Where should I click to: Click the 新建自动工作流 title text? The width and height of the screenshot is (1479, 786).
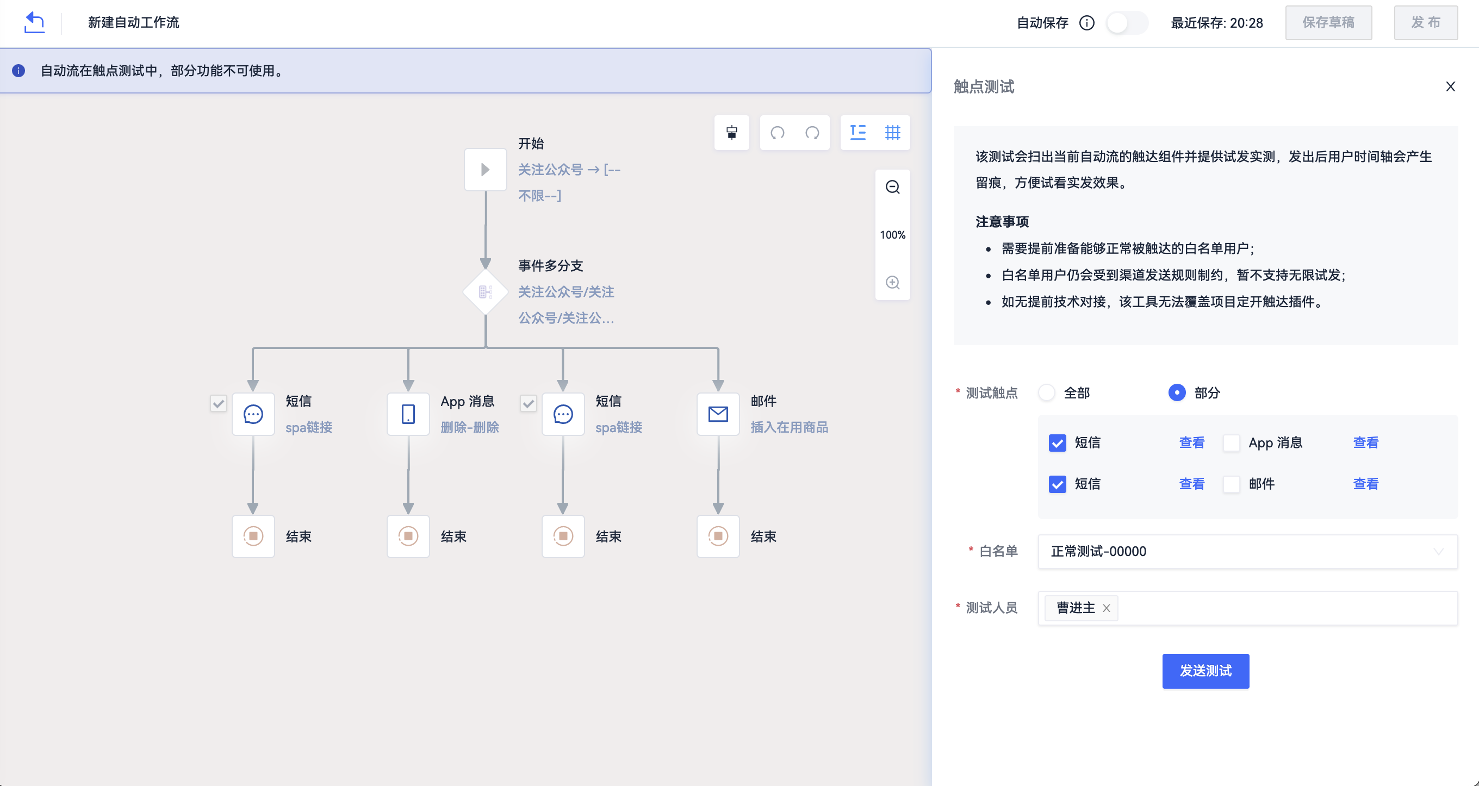tap(133, 22)
